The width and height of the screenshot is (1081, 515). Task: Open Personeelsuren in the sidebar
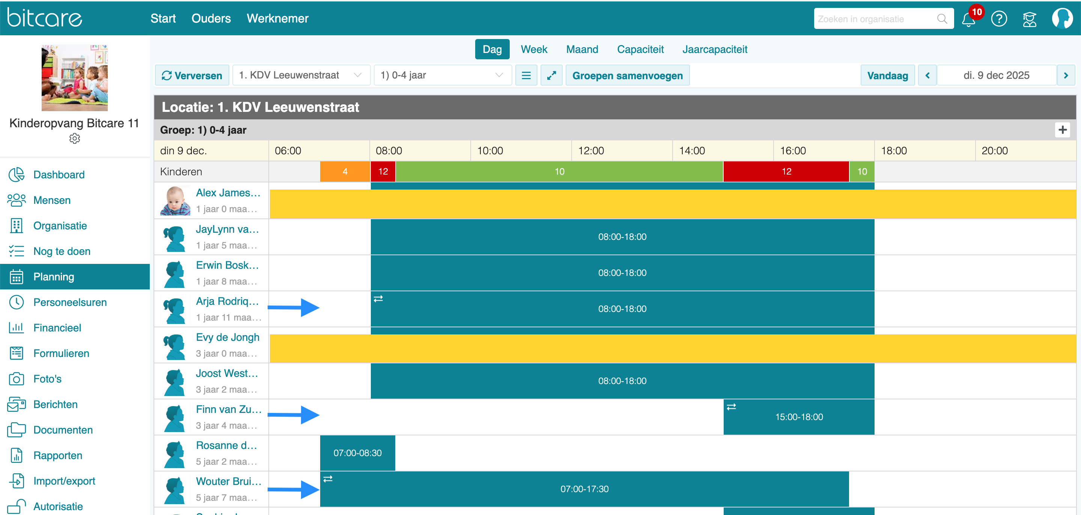[x=70, y=302]
